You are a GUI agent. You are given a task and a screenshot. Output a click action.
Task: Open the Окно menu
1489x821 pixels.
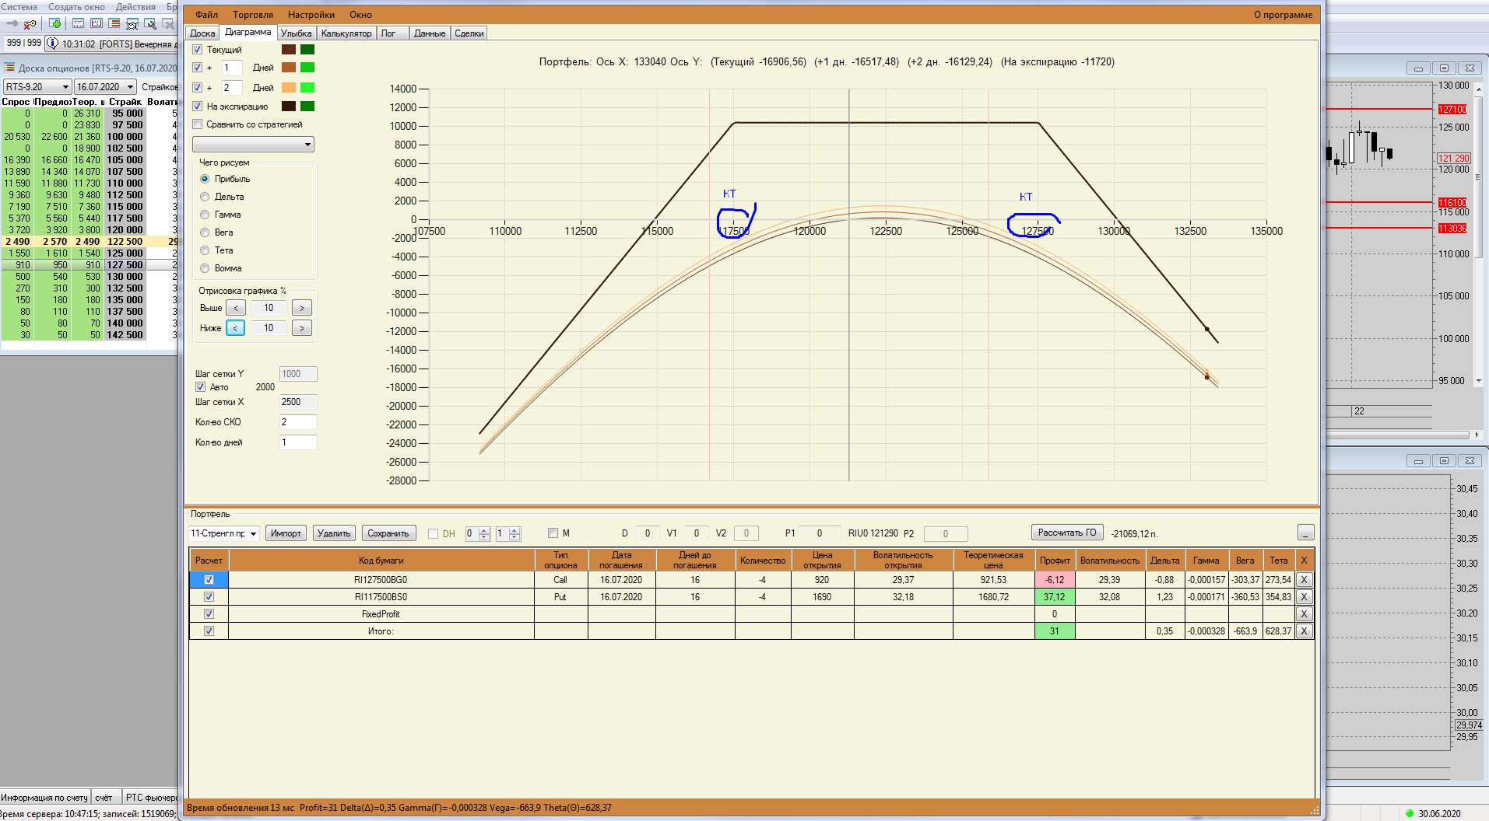(360, 15)
